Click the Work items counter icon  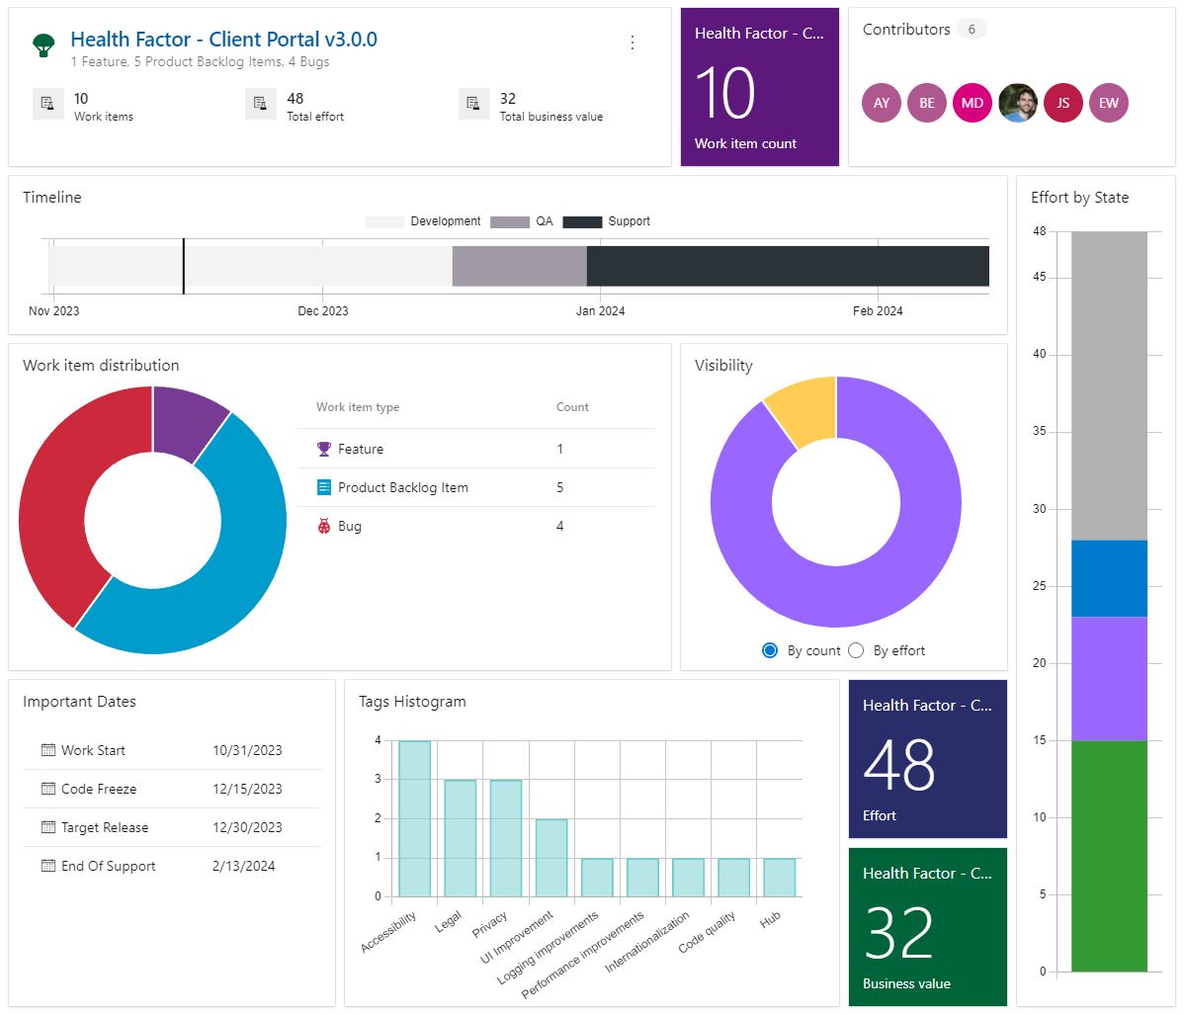48,104
